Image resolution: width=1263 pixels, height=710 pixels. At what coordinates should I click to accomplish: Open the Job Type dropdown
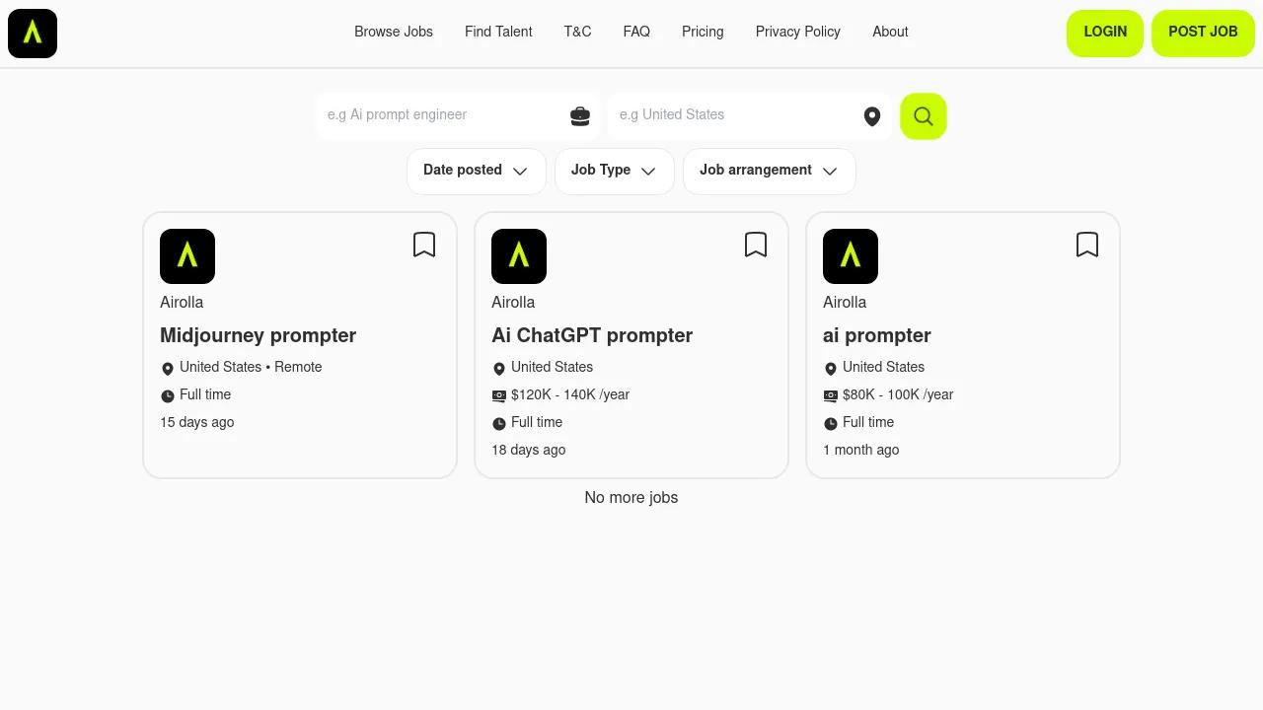(614, 171)
